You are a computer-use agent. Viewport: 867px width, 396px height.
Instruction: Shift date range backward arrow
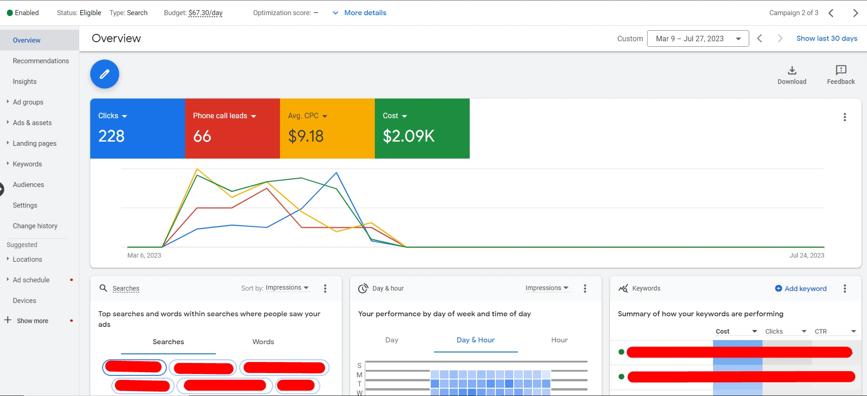click(x=759, y=38)
